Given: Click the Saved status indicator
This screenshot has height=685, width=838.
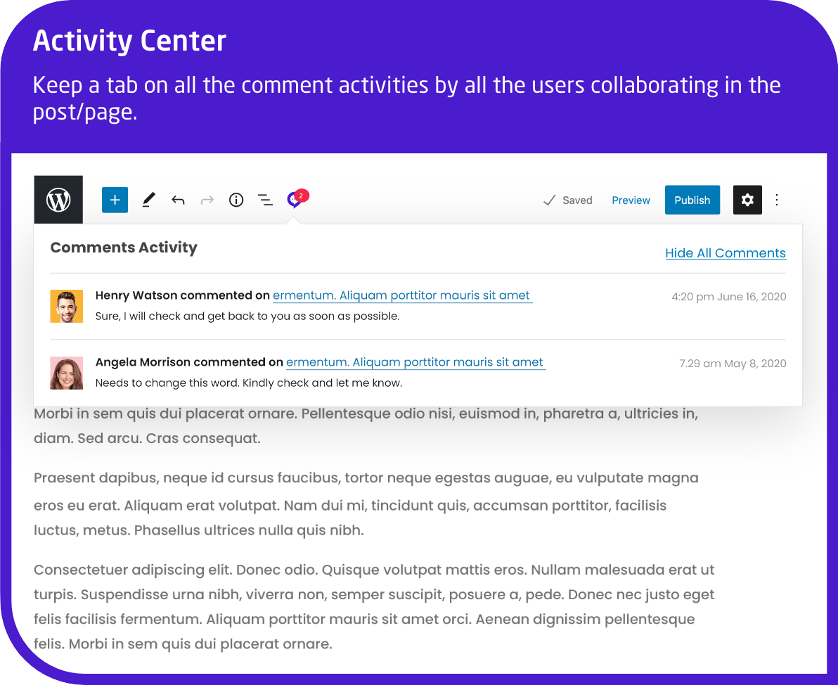Looking at the screenshot, I should [567, 200].
